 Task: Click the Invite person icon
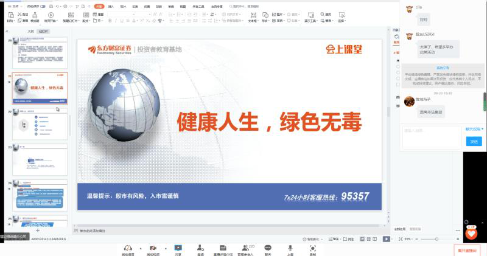(x=201, y=247)
